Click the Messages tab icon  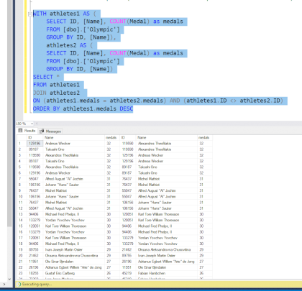coord(42,131)
